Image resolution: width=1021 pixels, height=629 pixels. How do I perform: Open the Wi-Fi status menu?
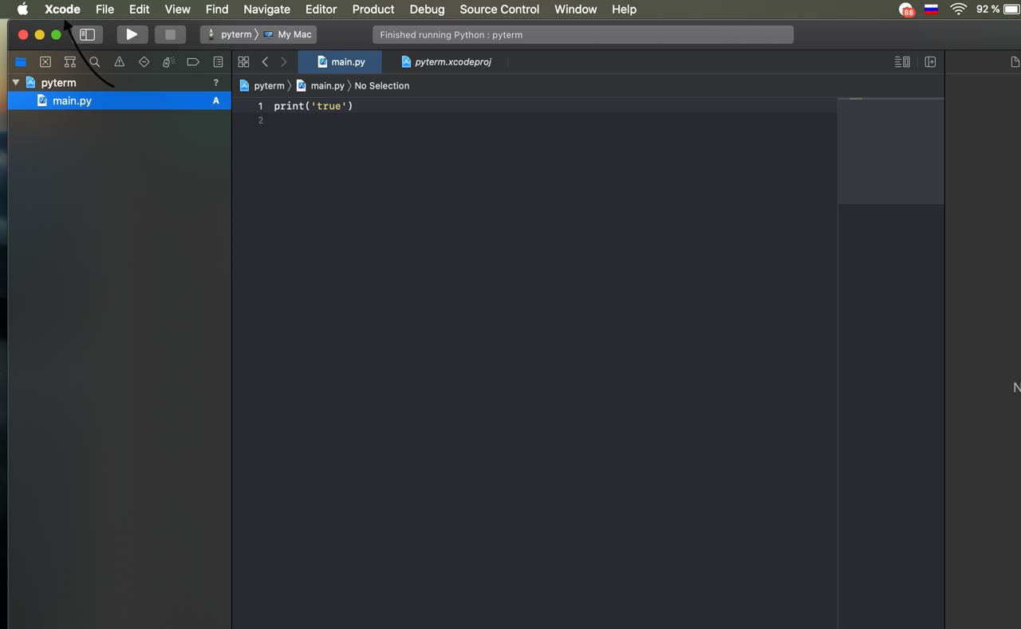tap(959, 9)
